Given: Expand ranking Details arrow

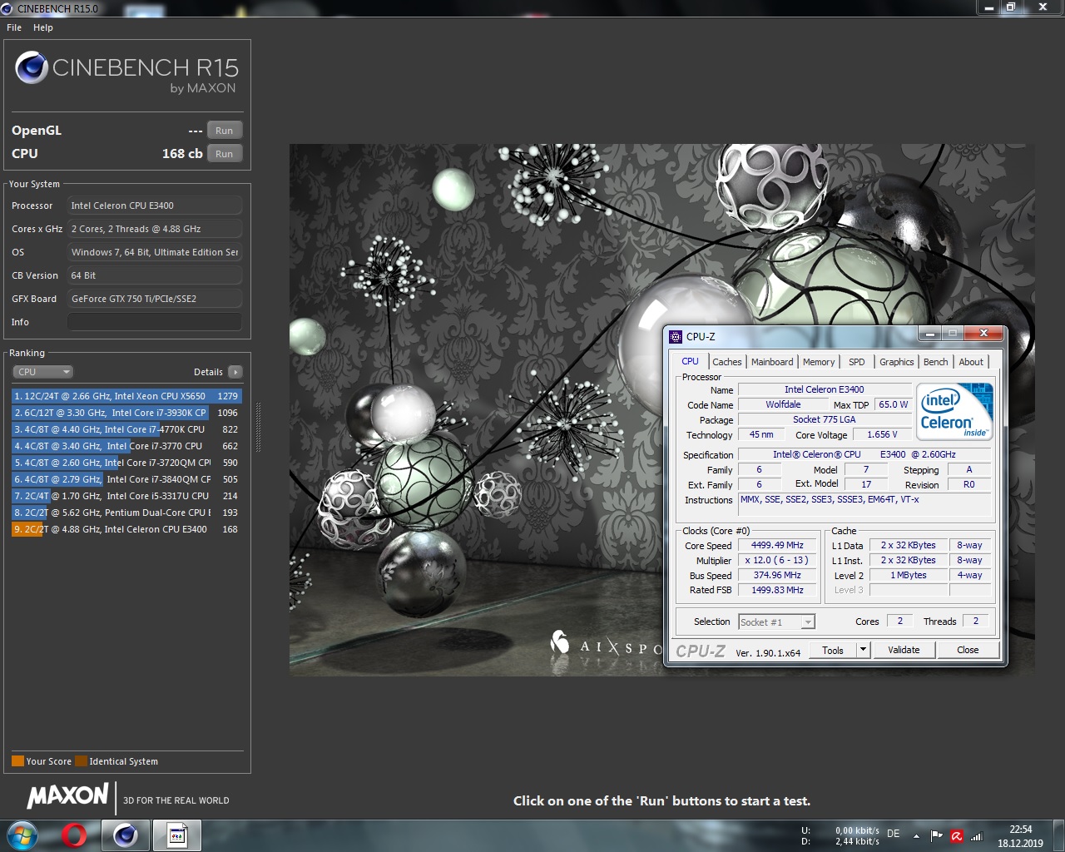Looking at the screenshot, I should (235, 372).
